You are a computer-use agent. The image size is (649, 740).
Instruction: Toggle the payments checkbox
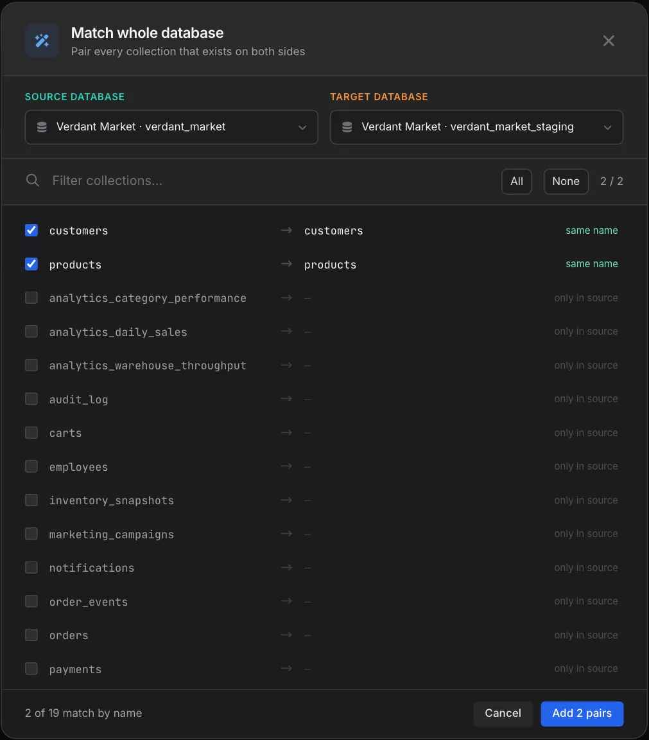pyautogui.click(x=31, y=669)
